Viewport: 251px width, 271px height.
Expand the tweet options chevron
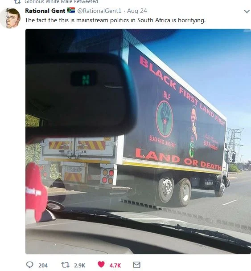click(x=247, y=12)
